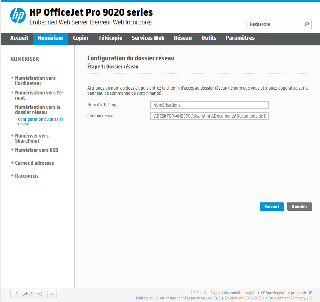Open Numérisation vers l'e-mail section
Viewport: 320px width, 302px height.
(39, 95)
